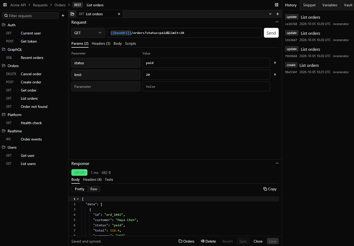Open the response Tests tab
Image resolution: width=354 pixels, height=246 pixels.
click(x=109, y=179)
